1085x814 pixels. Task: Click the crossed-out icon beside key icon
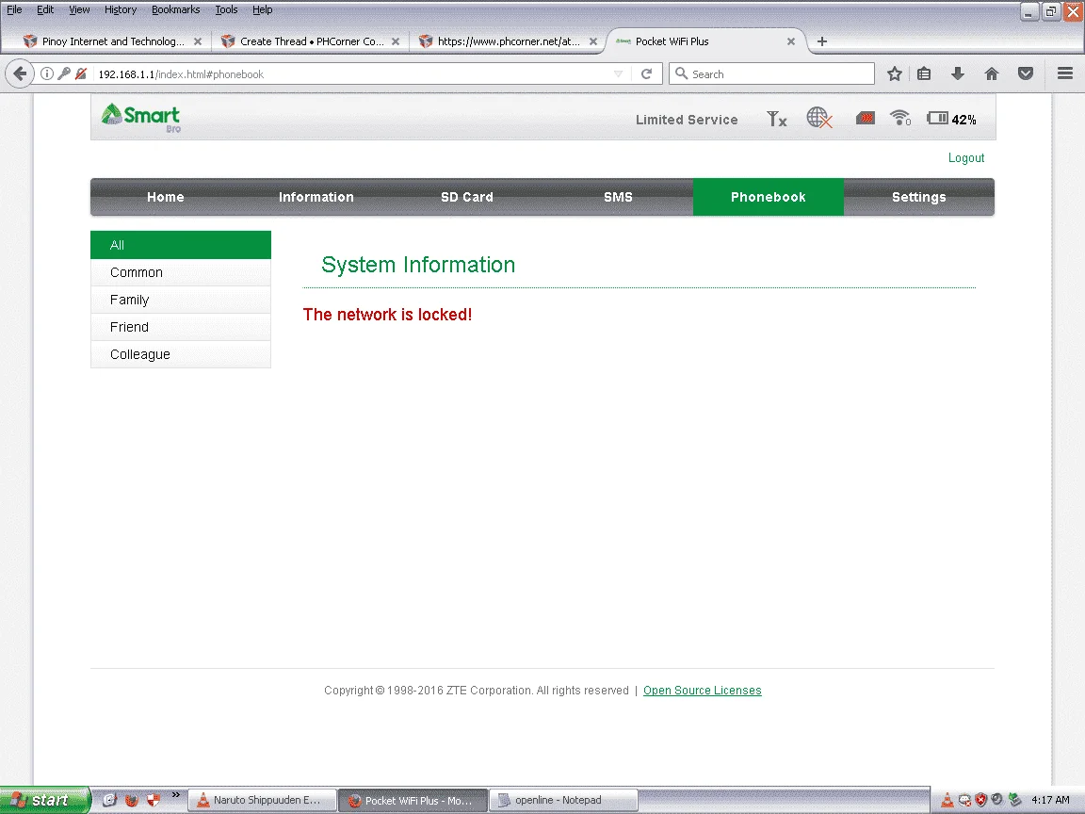(x=81, y=73)
